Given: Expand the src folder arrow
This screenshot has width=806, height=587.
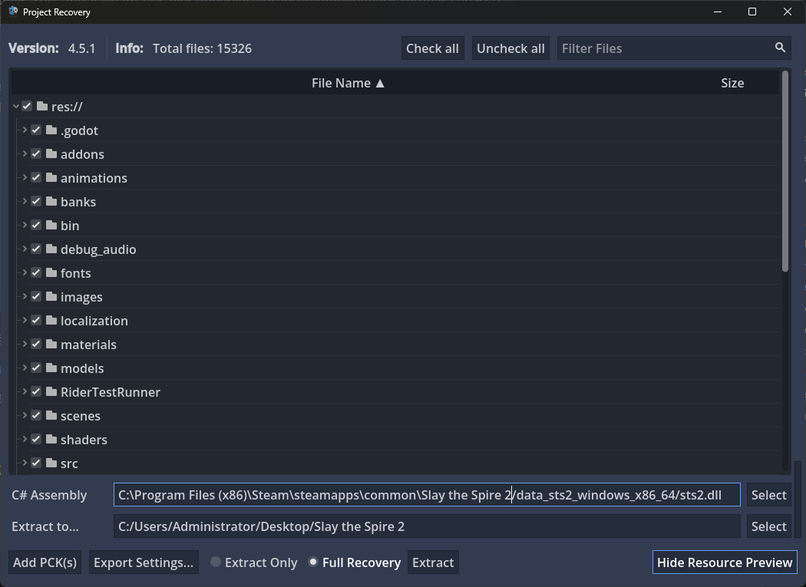Looking at the screenshot, I should (x=25, y=463).
